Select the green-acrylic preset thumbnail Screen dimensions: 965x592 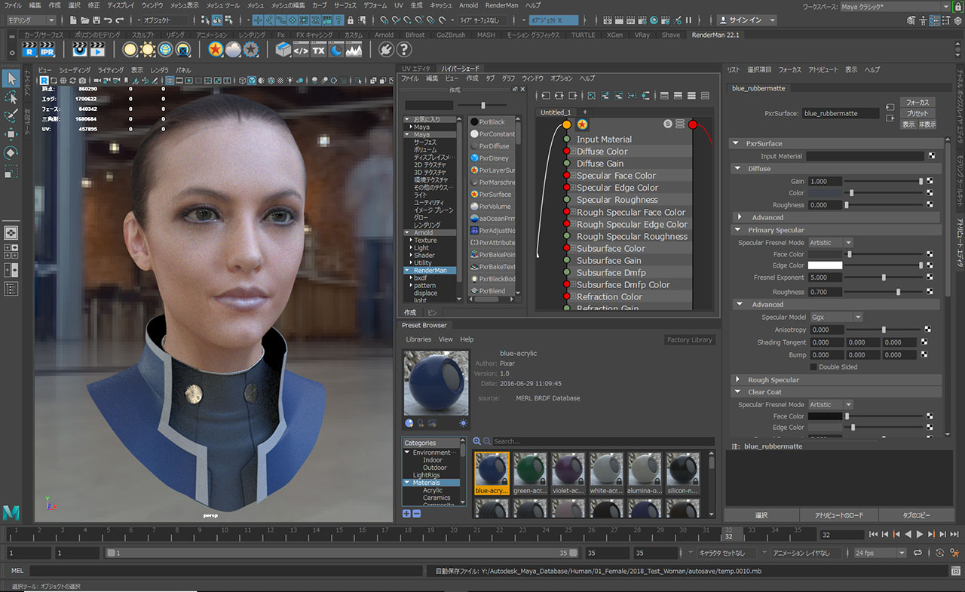click(x=529, y=474)
